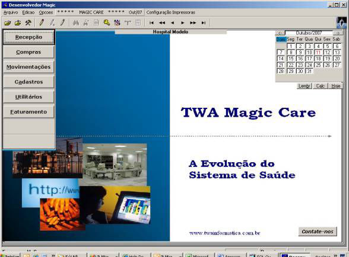Click the open folder toolbar icon

(8, 23)
